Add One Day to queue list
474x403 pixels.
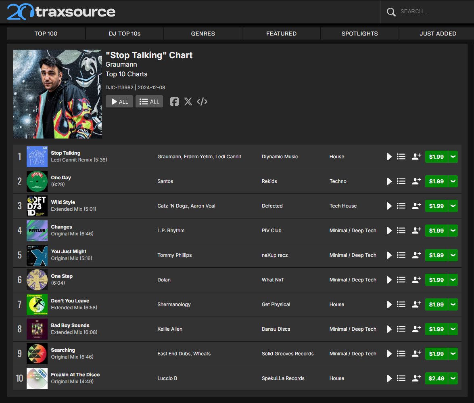coord(401,181)
